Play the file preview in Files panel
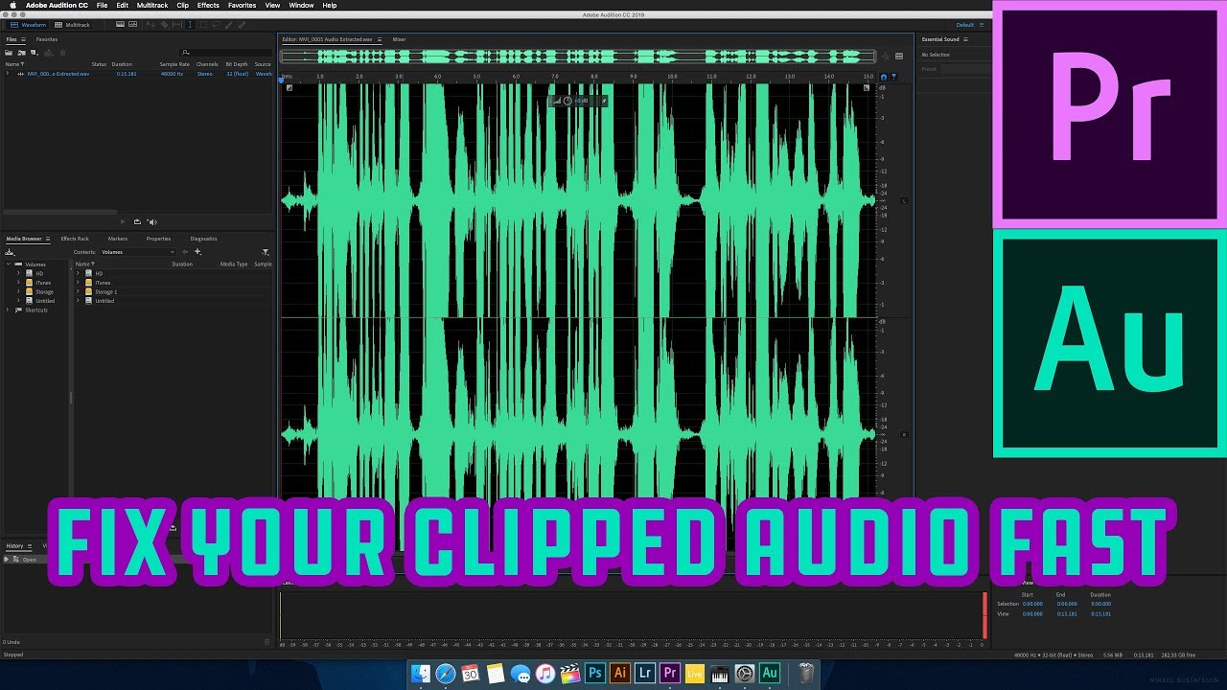Viewport: 1227px width, 690px height. click(x=123, y=221)
